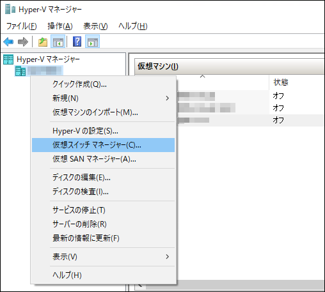Image resolution: width=325 pixels, height=292 pixels.
Task: Expand the 表示(V) context submenu
Action: click(103, 257)
